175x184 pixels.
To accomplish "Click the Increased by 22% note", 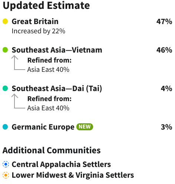I will coord(39,31).
